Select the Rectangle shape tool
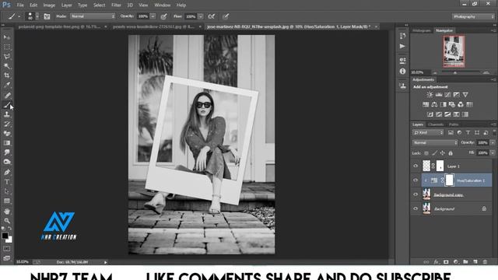The width and height of the screenshot is (498, 280). coord(7,201)
